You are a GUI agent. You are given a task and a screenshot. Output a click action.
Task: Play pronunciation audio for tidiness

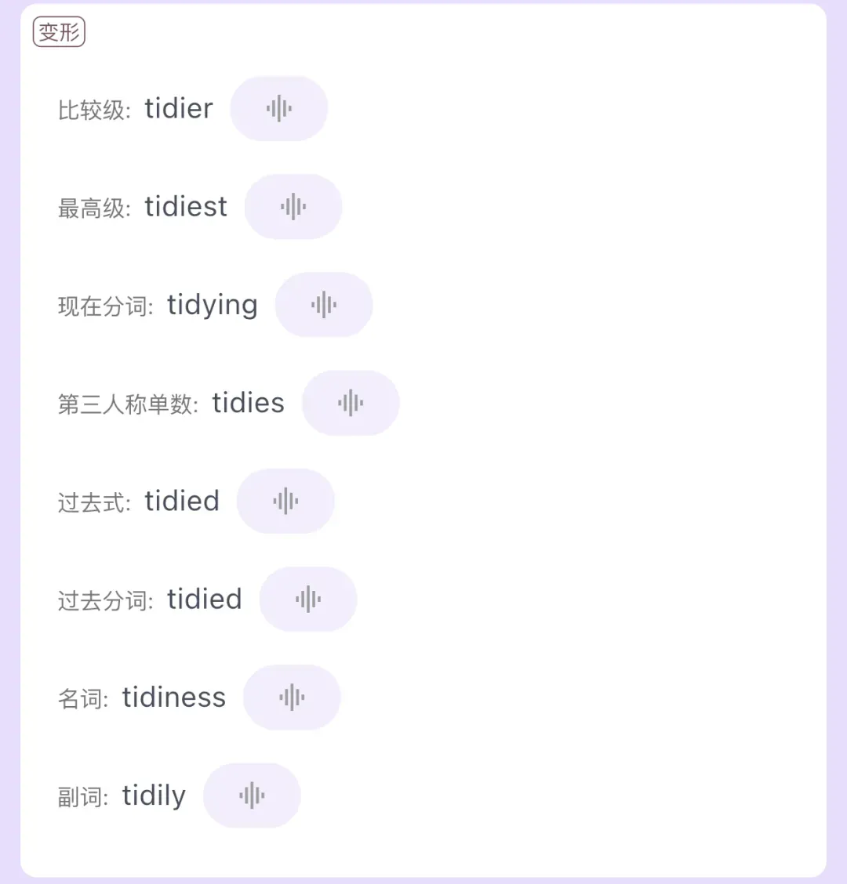pyautogui.click(x=292, y=697)
